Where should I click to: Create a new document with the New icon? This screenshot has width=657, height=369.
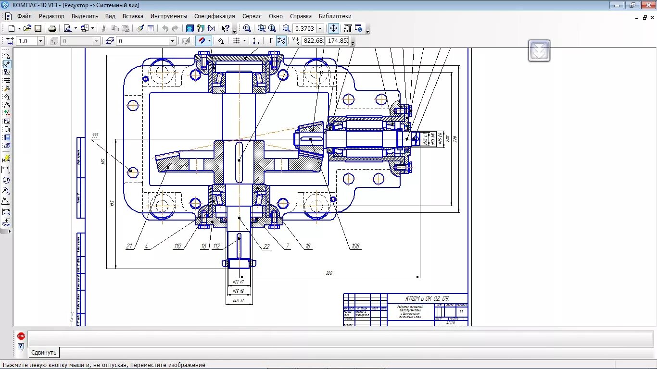[x=12, y=28]
